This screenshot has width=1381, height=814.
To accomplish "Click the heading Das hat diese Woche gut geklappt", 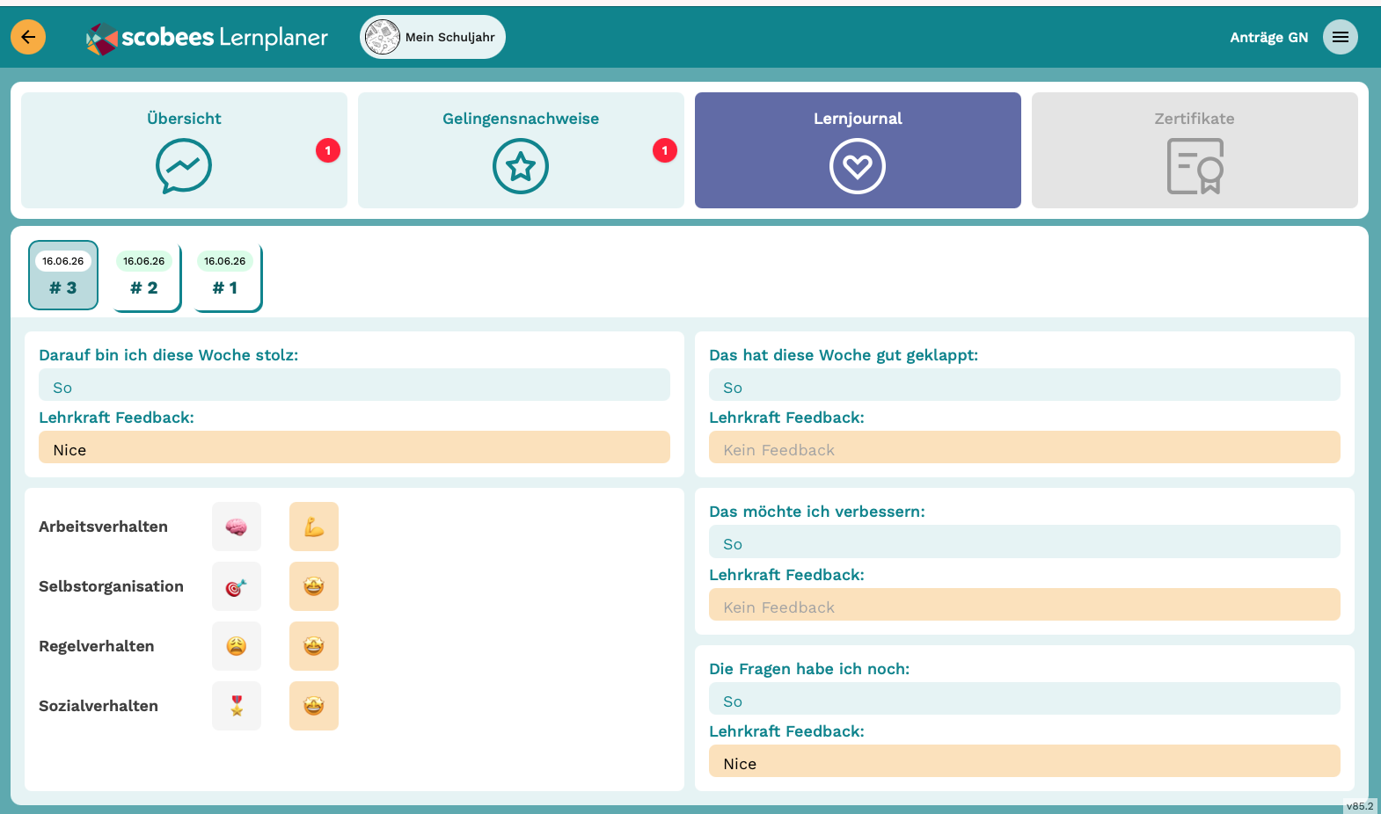I will pos(844,355).
